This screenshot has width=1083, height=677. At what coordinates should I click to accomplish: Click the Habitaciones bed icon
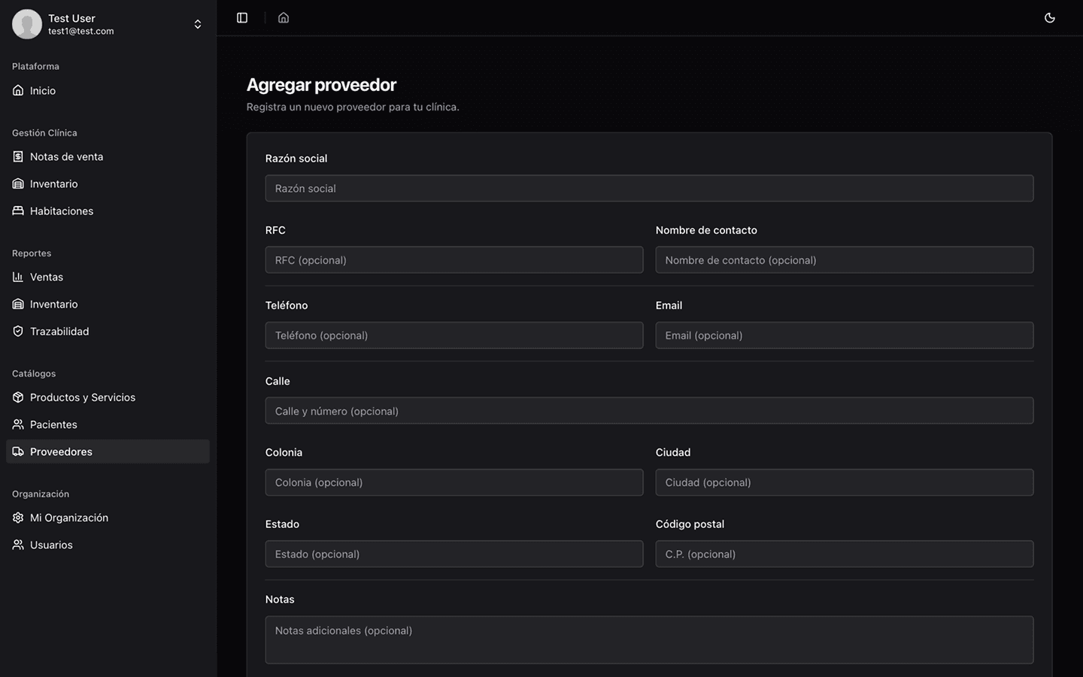pos(18,211)
